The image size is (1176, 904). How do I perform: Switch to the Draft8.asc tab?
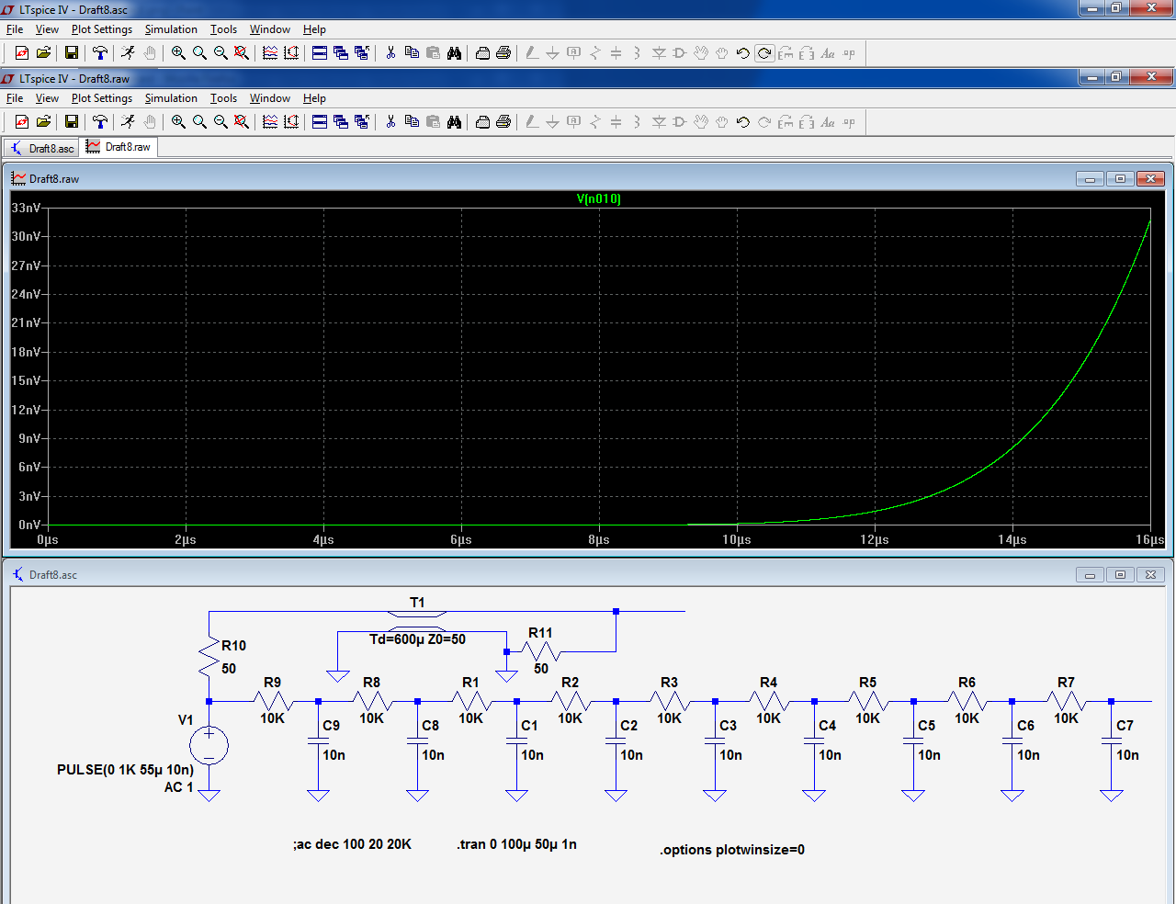[x=42, y=148]
